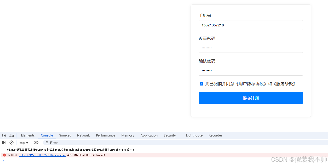Click the 405 (Method Not Allowed) text
This screenshot has height=165, width=328.
[x=86, y=155]
